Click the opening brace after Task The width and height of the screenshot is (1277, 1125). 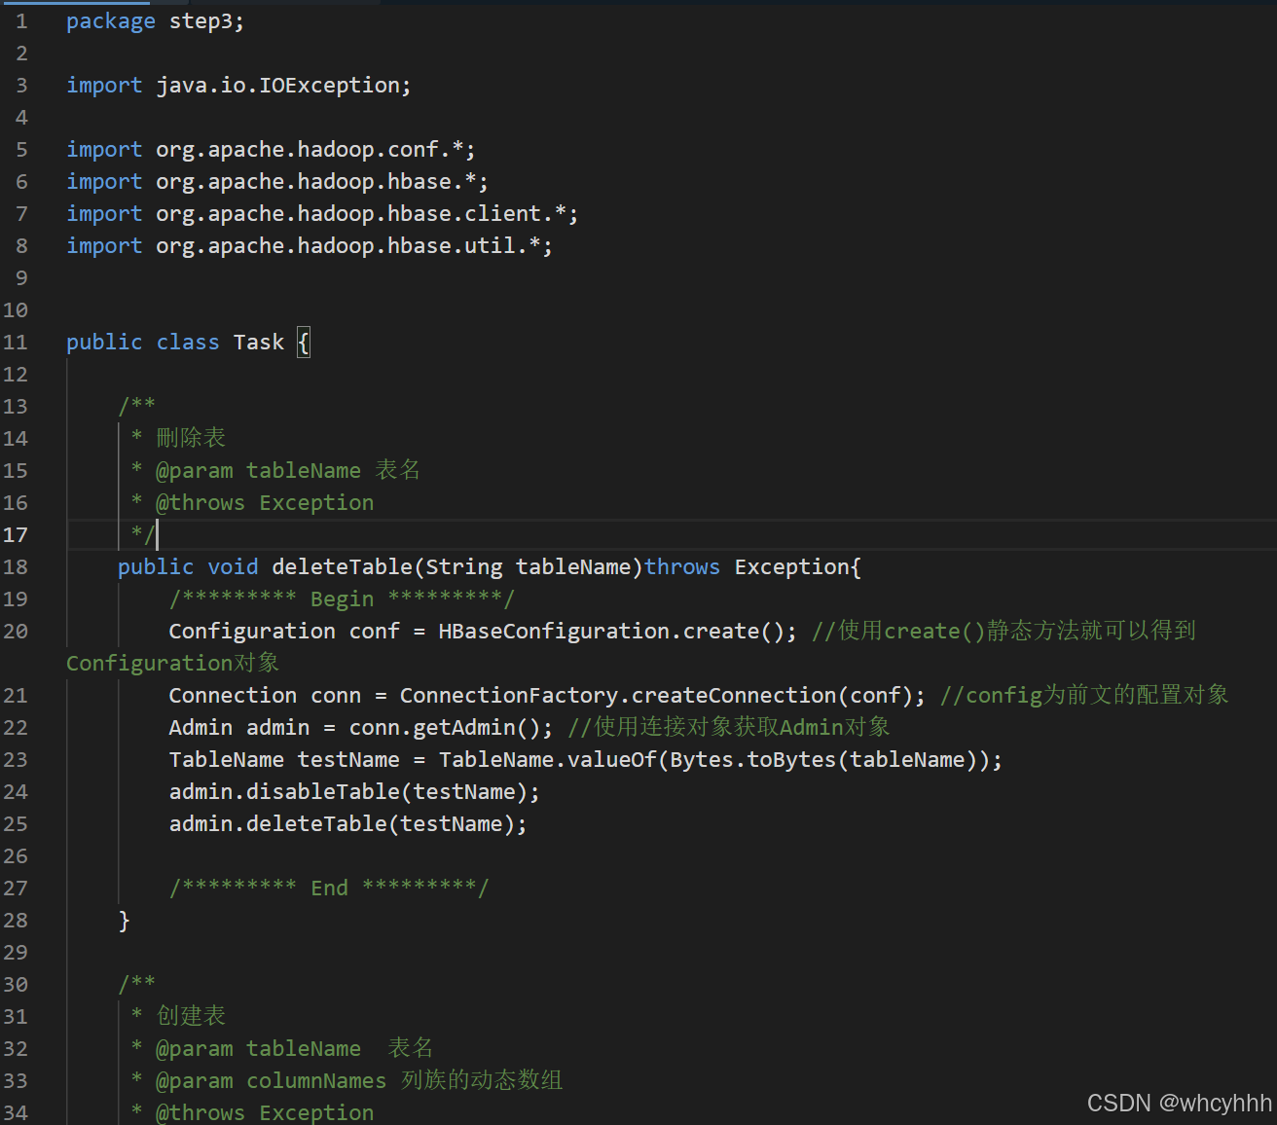[304, 343]
